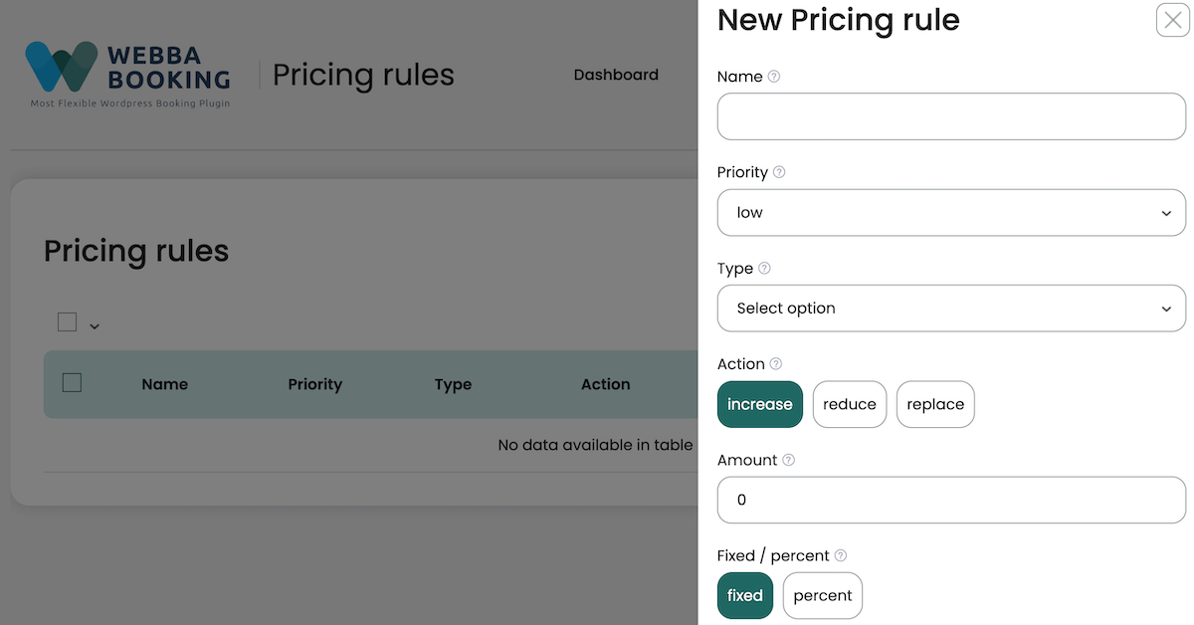This screenshot has width=1194, height=625.
Task: Check the select-all checkbox in table header
Action: coord(72,382)
